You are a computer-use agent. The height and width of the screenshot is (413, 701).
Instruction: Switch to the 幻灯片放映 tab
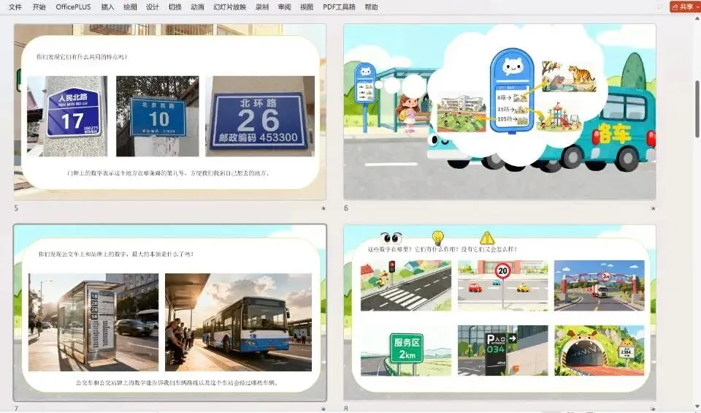pyautogui.click(x=230, y=7)
